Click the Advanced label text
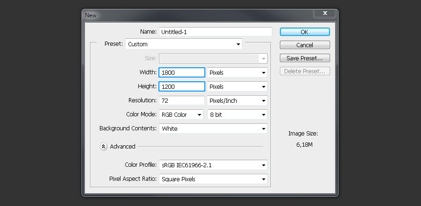Image resolution: width=421 pixels, height=206 pixels. point(122,147)
